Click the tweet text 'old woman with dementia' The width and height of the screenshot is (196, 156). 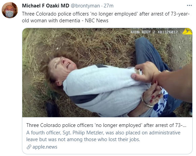51,21
